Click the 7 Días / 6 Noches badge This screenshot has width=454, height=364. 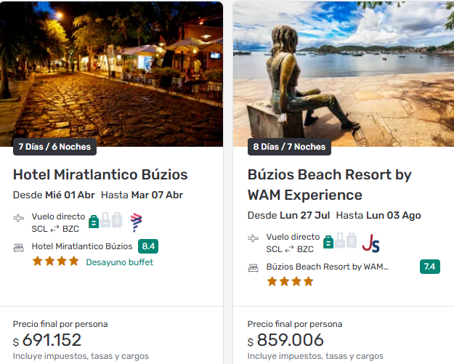(x=54, y=147)
